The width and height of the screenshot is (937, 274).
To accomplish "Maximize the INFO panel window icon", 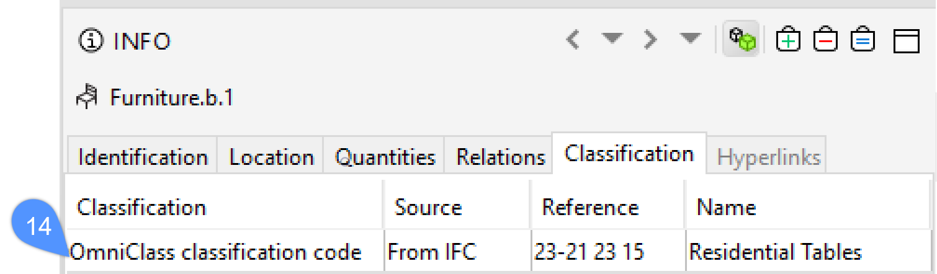I will pos(906,41).
